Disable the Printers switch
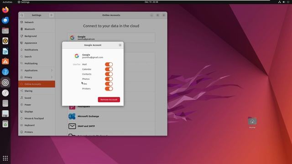292x164 pixels. pos(109,89)
